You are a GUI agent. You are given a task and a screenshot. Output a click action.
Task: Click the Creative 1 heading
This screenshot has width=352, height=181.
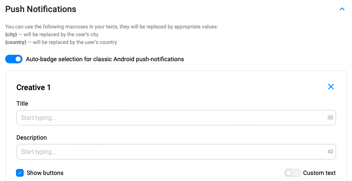tap(34, 87)
